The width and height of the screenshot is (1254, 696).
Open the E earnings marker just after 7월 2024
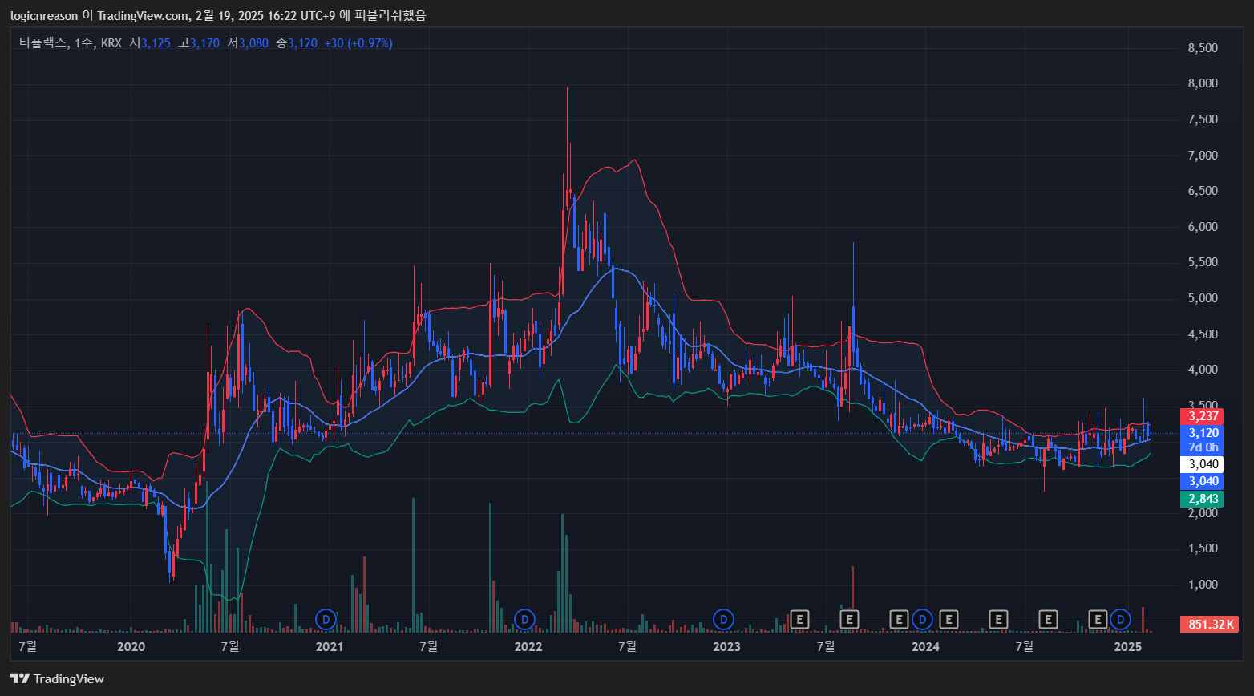tap(1048, 619)
